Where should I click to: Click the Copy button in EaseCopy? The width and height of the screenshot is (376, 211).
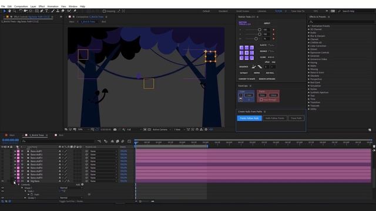click(249, 95)
